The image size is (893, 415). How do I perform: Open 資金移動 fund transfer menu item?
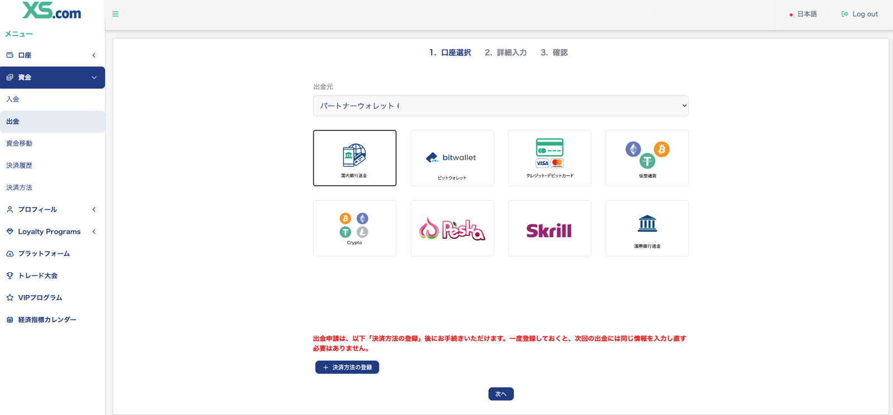tap(52, 143)
